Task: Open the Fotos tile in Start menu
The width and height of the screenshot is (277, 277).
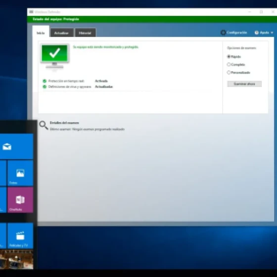Action: (x=20, y=173)
